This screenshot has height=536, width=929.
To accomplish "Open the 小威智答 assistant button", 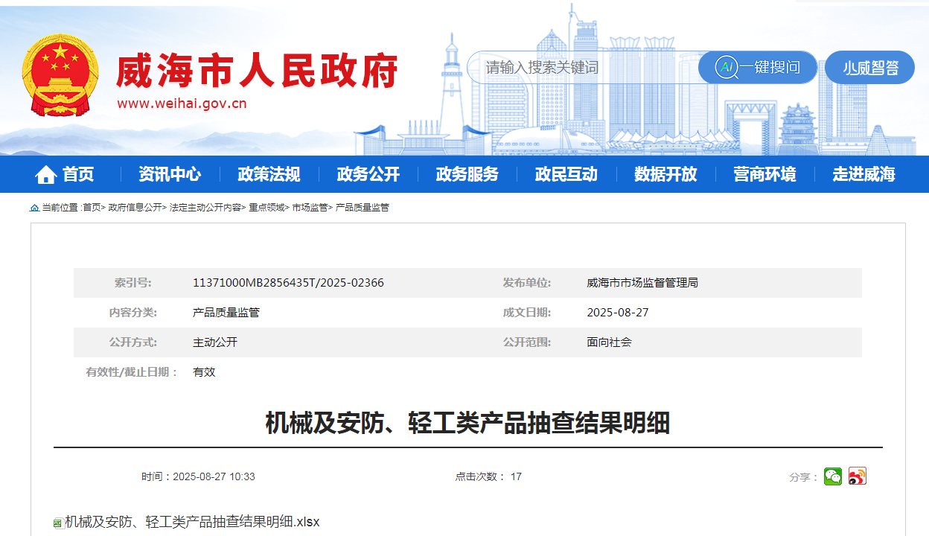I will 869,68.
